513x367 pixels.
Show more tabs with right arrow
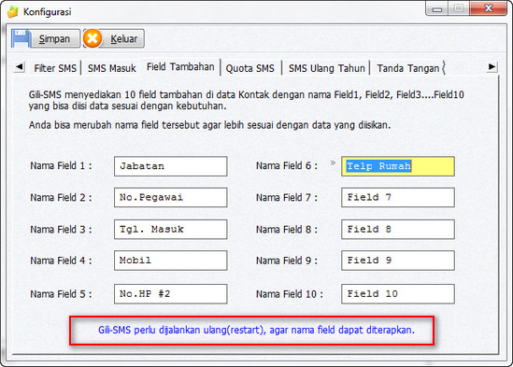[492, 67]
